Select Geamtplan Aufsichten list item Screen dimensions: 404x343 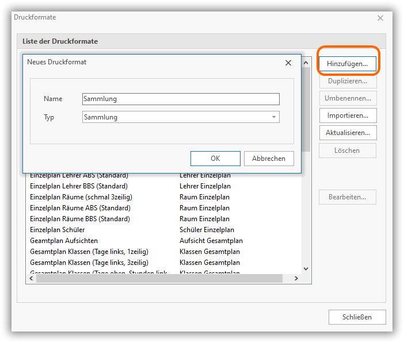tap(64, 241)
